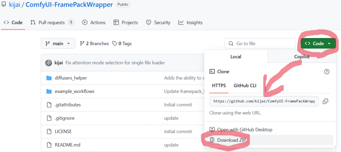Click kijai commit author avatar
Viewport: 341px width, 152px height.
click(49, 63)
